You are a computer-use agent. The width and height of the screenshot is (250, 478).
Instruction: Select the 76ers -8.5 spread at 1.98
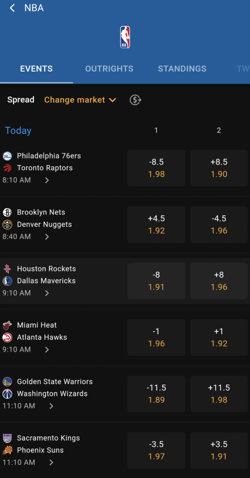(156, 168)
